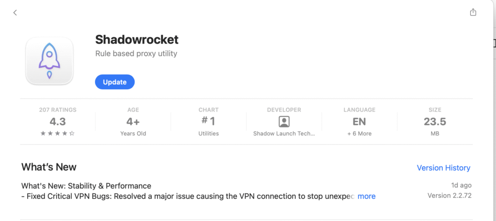The height and width of the screenshot is (221, 496).
Task: Click the Shadowrocket rocket app icon
Action: [x=49, y=61]
